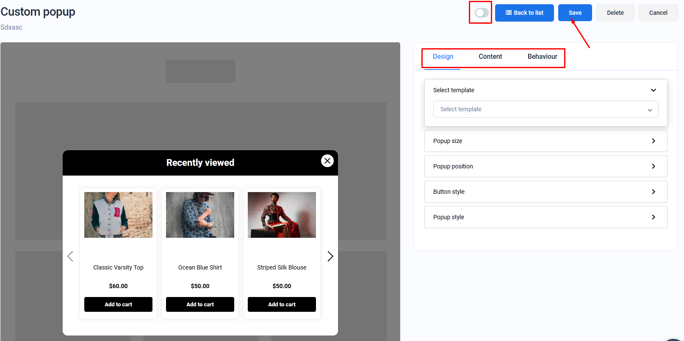Expand the Popup style section

click(546, 217)
